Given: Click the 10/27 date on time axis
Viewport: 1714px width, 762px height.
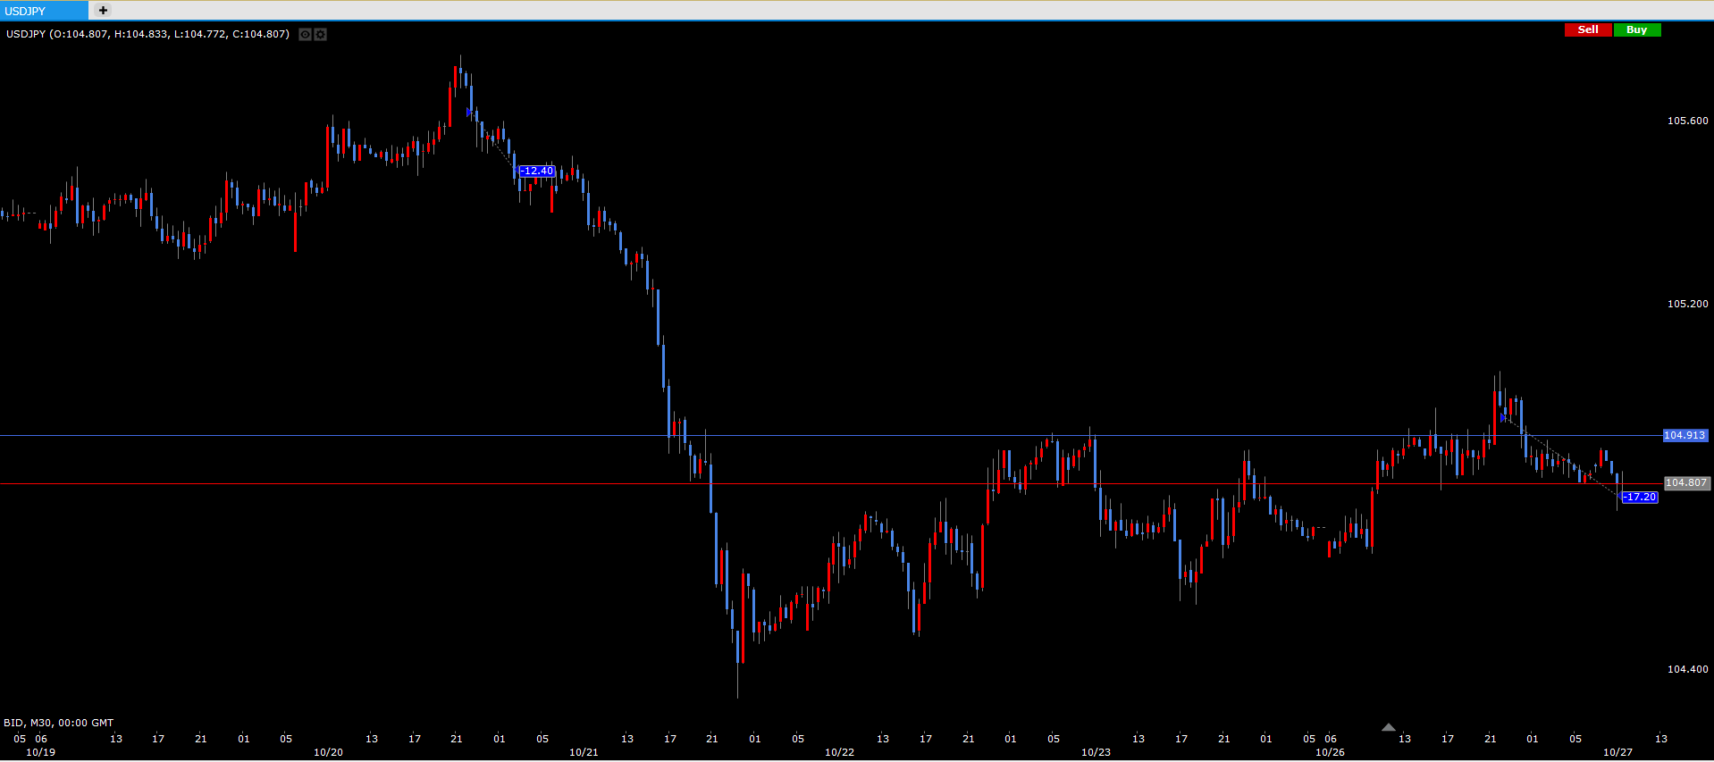Looking at the screenshot, I should point(1617,752).
